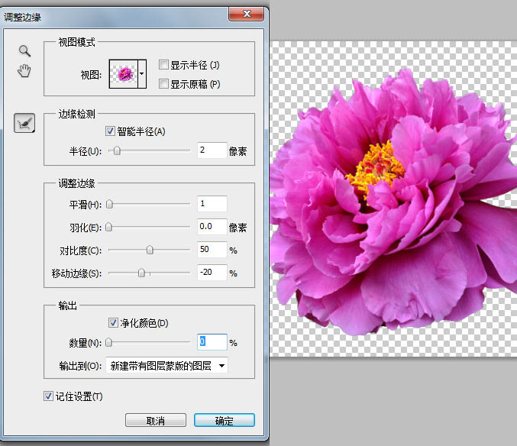Enable the 显示原稿 (P) checkbox
517x446 pixels.
pos(163,83)
